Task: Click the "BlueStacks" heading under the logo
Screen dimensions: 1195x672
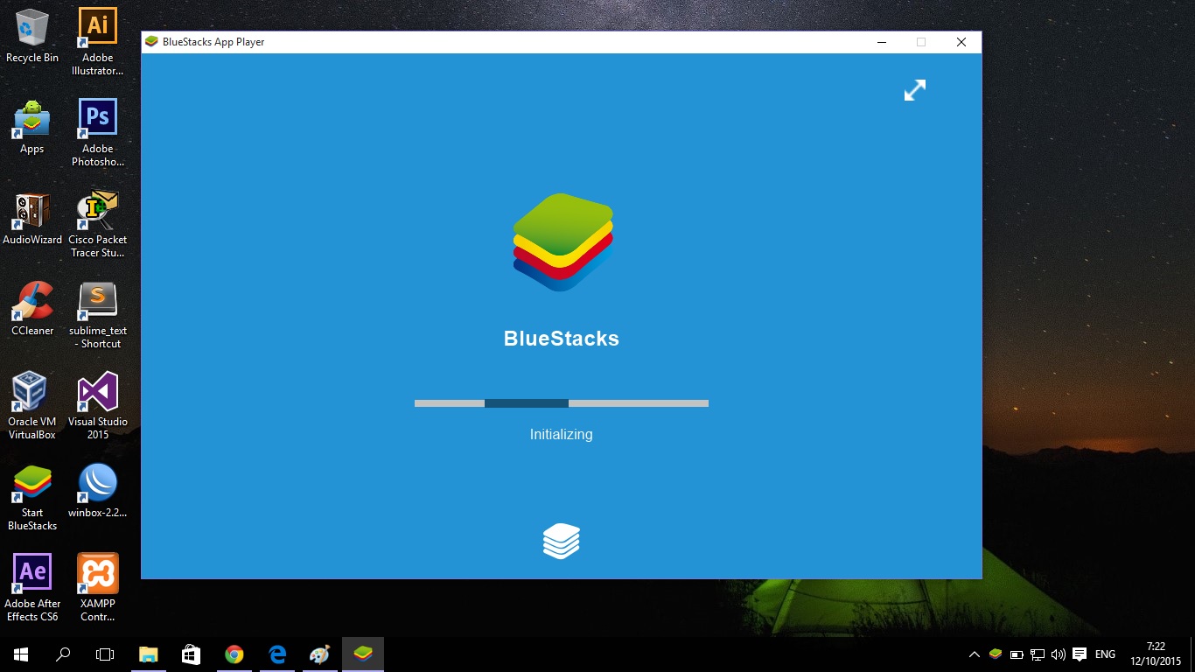Action: [562, 339]
